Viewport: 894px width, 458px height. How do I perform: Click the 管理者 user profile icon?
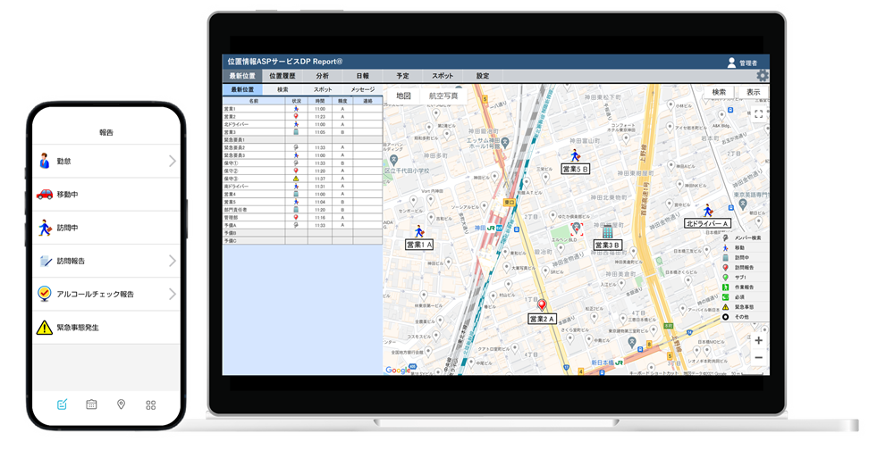731,62
